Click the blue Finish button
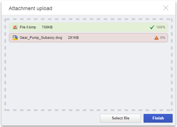Screen dimensions: 177x127 click(158, 118)
